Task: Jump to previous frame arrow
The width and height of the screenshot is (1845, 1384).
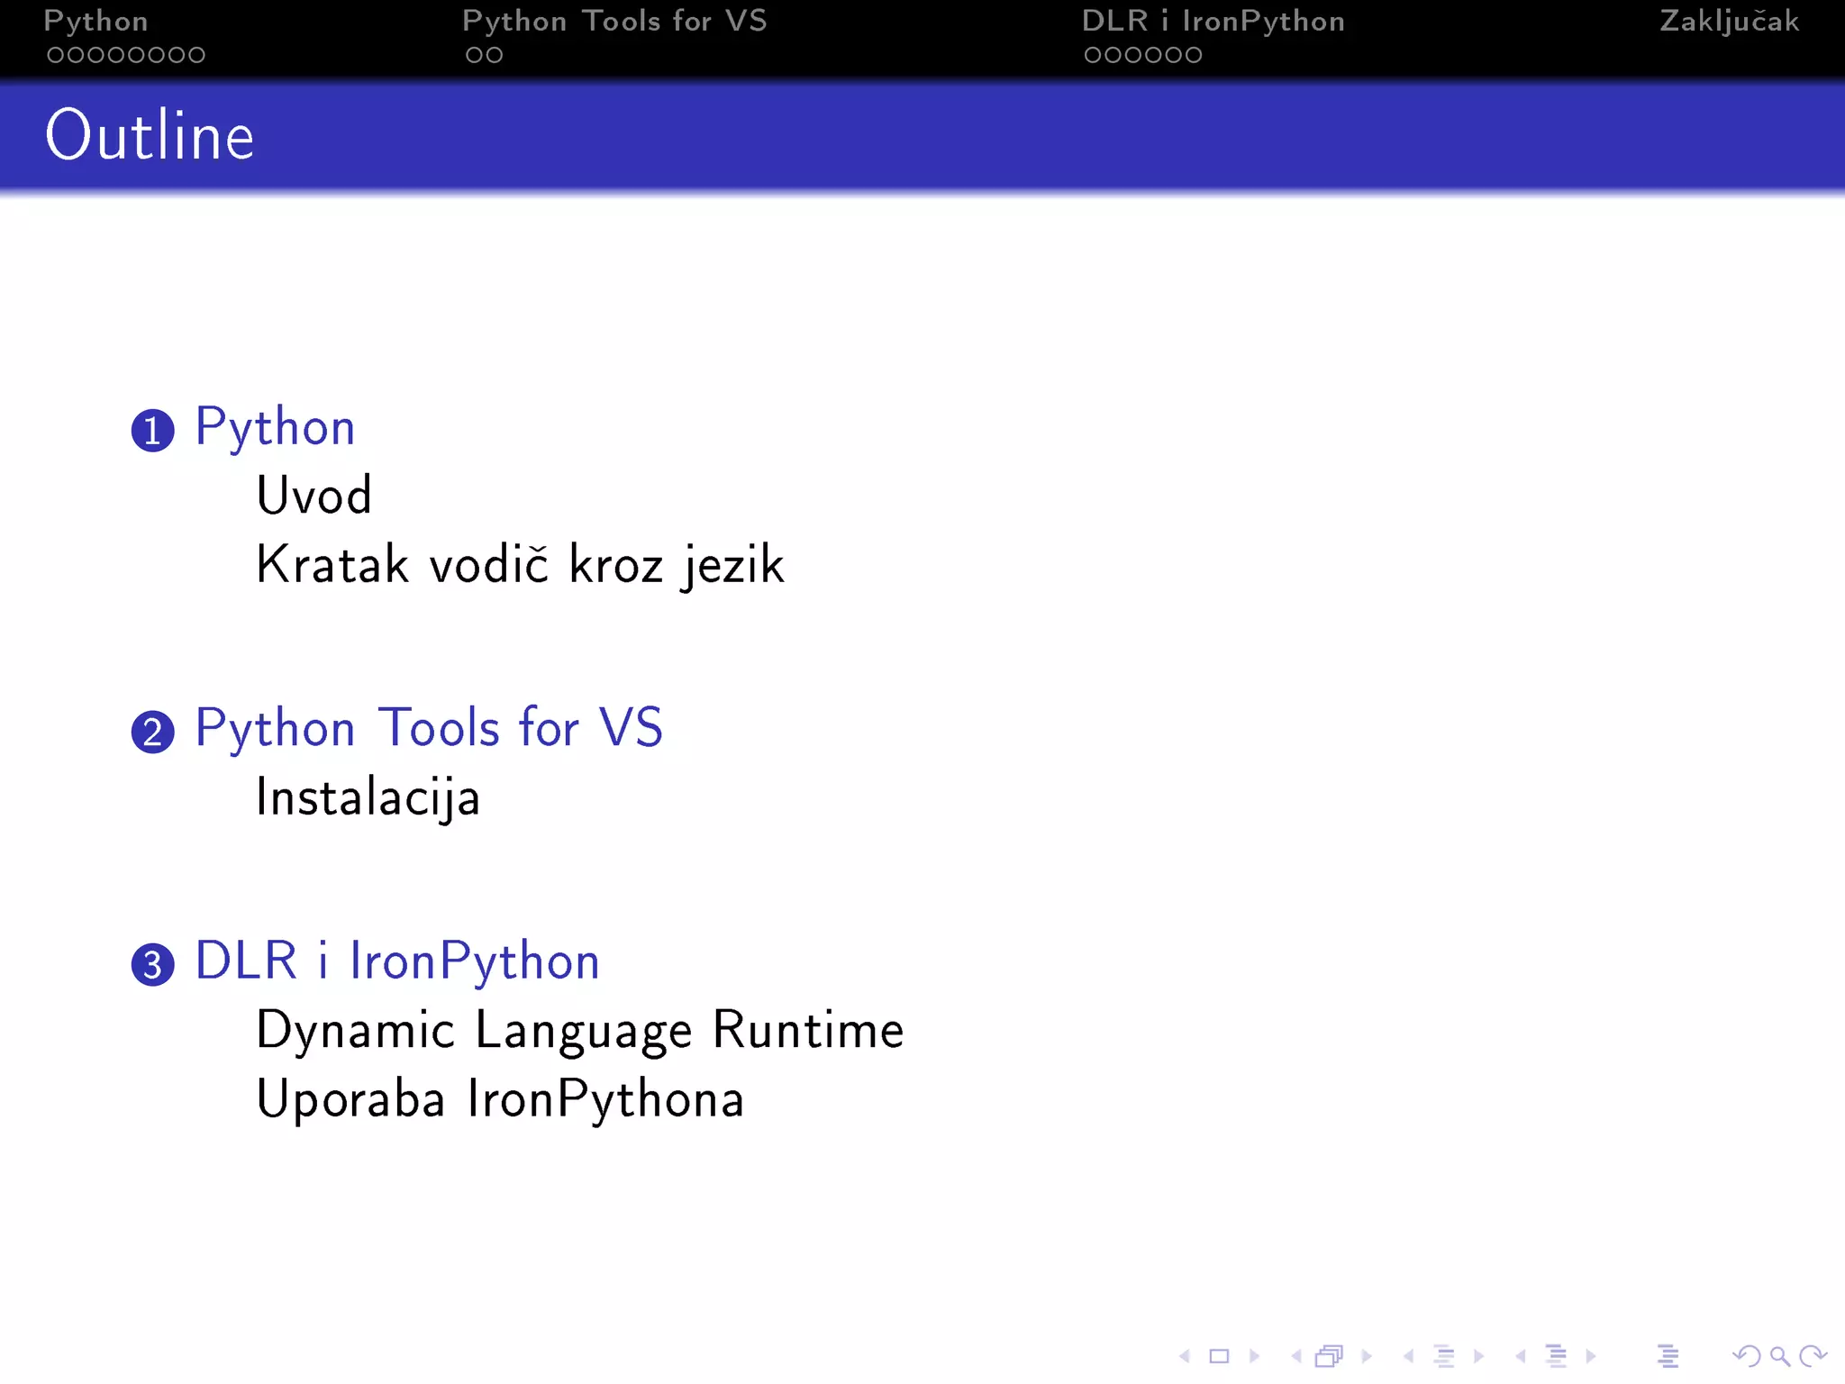Action: [x=1296, y=1355]
